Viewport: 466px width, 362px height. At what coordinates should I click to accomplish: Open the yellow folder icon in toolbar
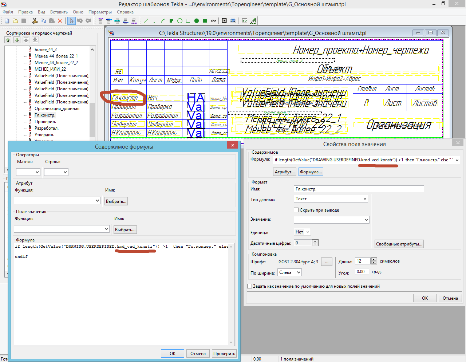(15, 21)
